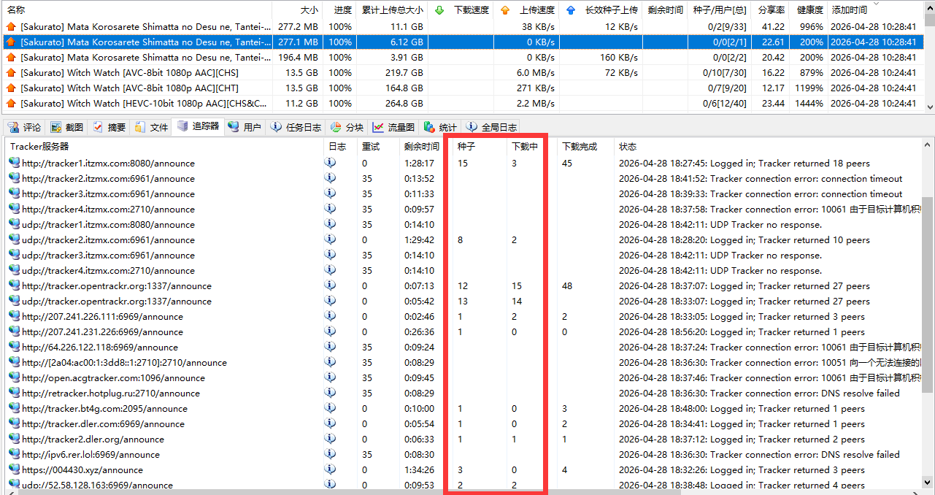Click the log icon for http://tracker.opentrackr.org:1337/announce
Image resolution: width=935 pixels, height=495 pixels.
(x=330, y=285)
